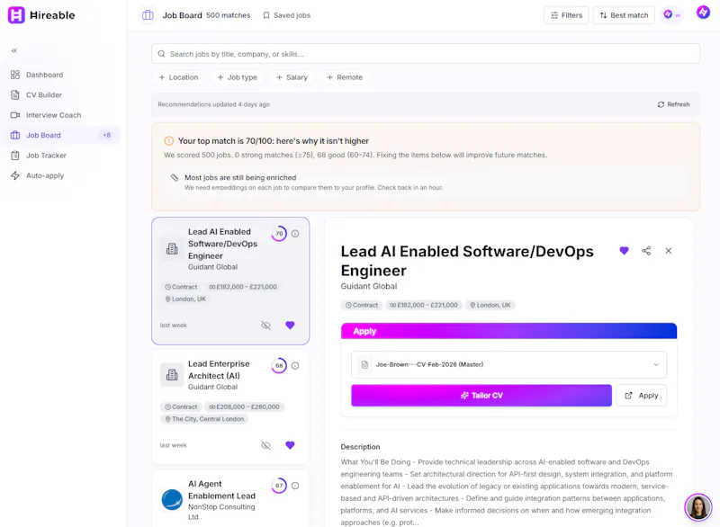Click the 70 match score ring

(x=279, y=234)
